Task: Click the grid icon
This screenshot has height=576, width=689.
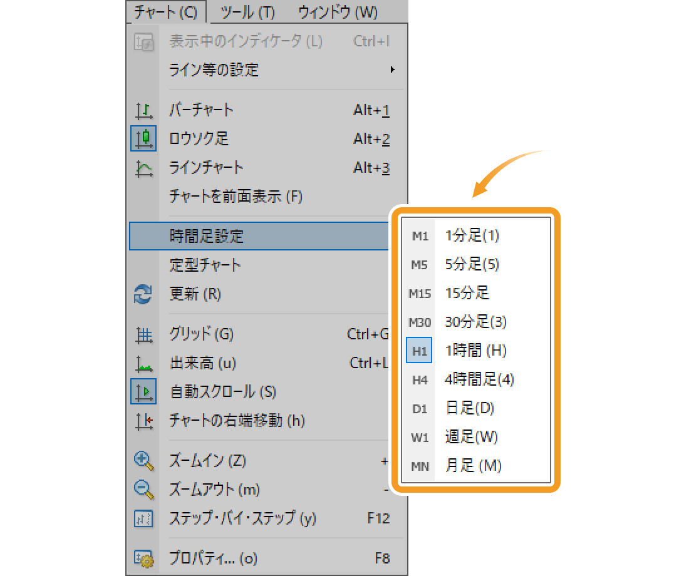Action: point(143,335)
